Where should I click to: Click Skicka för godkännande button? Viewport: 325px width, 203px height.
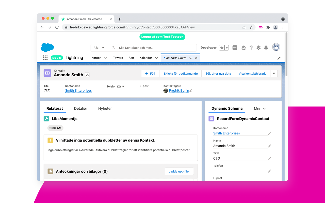click(x=181, y=74)
